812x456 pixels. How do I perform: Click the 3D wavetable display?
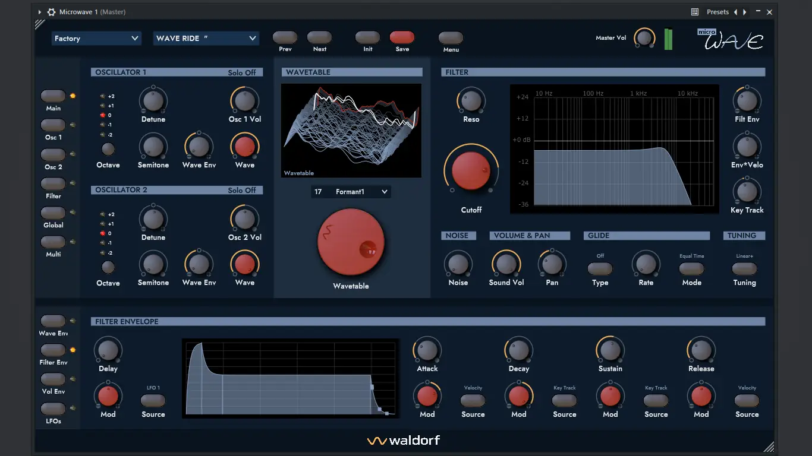[x=351, y=130]
